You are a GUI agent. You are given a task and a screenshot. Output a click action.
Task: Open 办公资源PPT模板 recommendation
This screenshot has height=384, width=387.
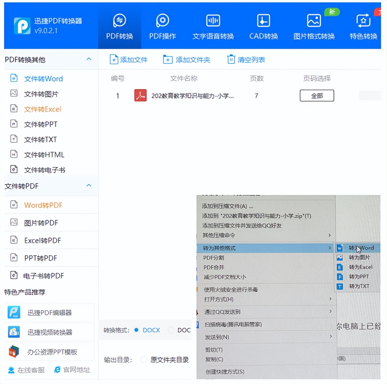[49, 352]
